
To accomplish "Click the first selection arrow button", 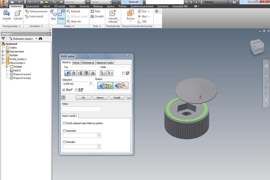I will [x=103, y=73].
